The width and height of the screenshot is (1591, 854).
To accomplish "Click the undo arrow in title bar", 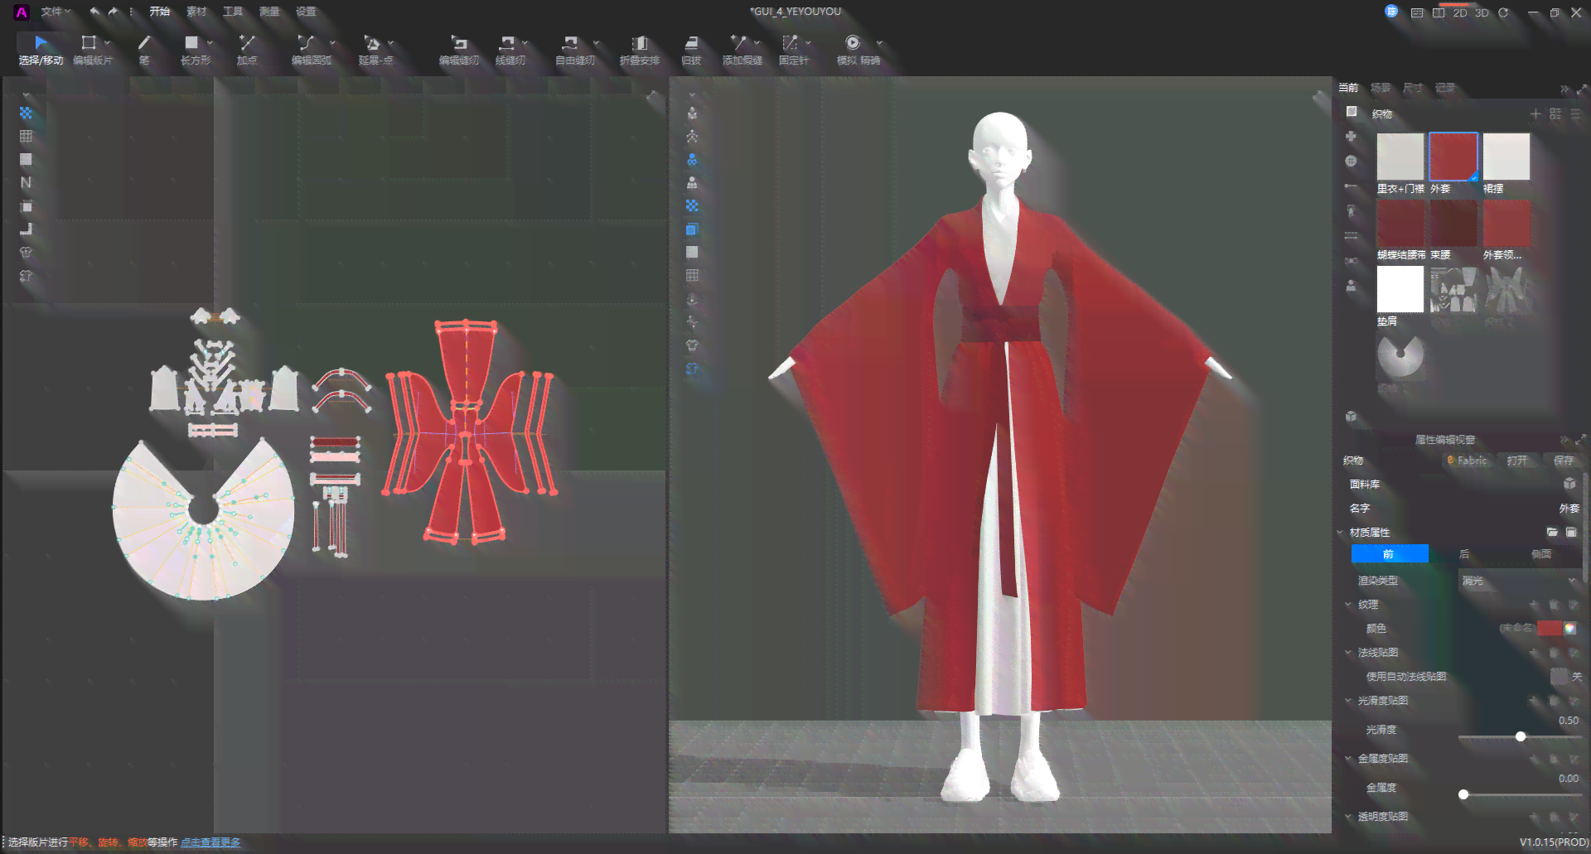I will click(94, 12).
